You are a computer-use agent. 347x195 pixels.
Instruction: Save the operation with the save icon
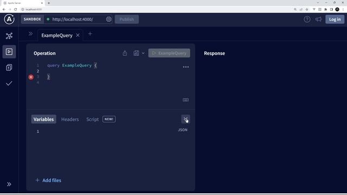pyautogui.click(x=136, y=53)
